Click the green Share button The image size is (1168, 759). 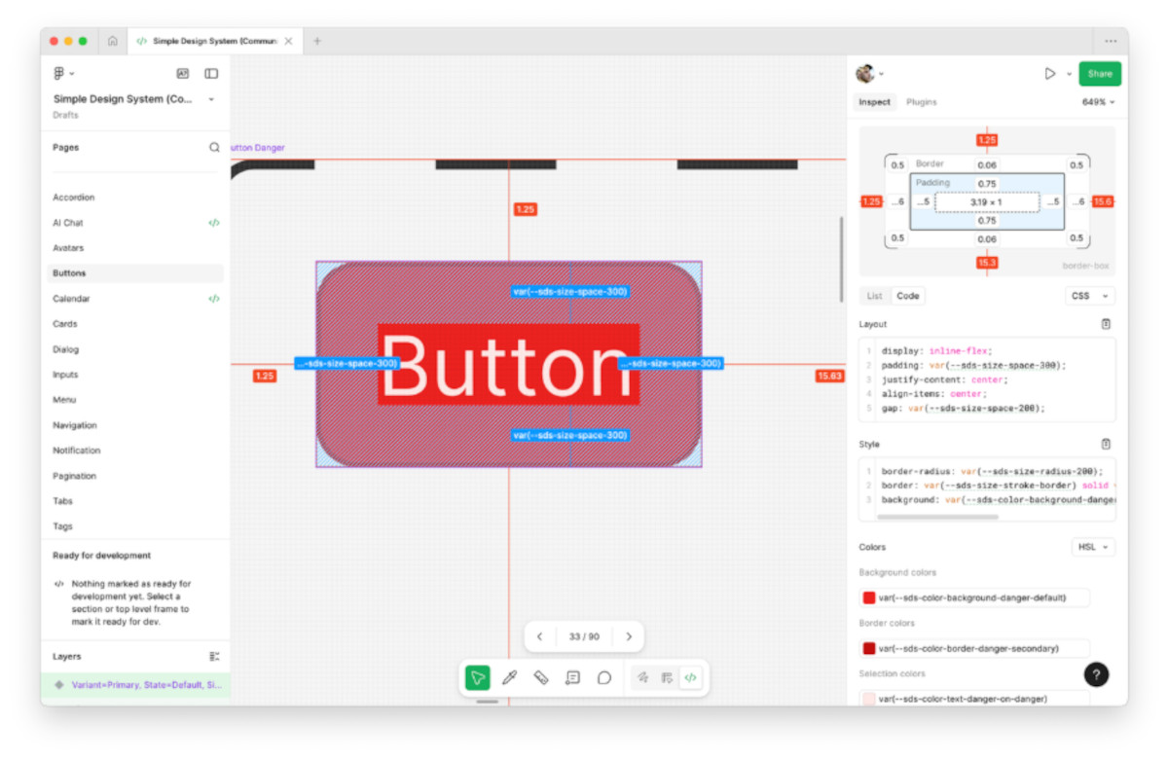[1100, 74]
